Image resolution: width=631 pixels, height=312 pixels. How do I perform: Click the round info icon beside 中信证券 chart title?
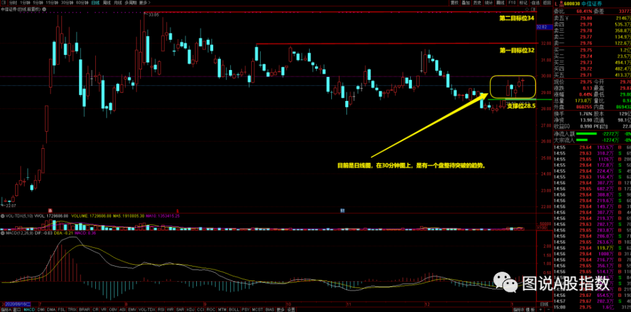tap(44, 9)
